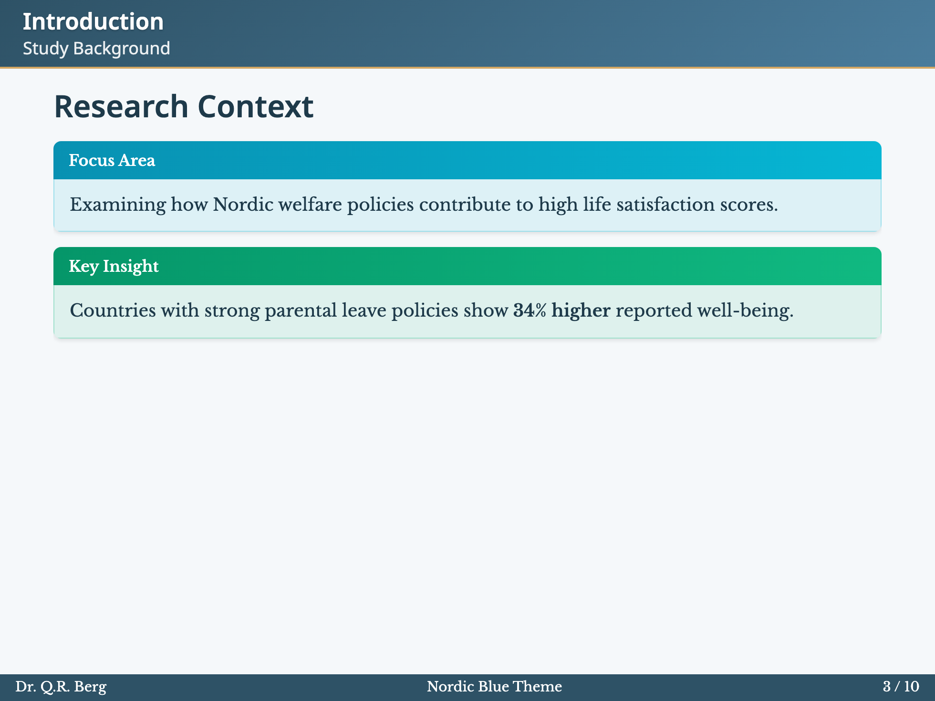Click the Study Background subsection label
Screen dimensions: 935x701
pos(96,49)
